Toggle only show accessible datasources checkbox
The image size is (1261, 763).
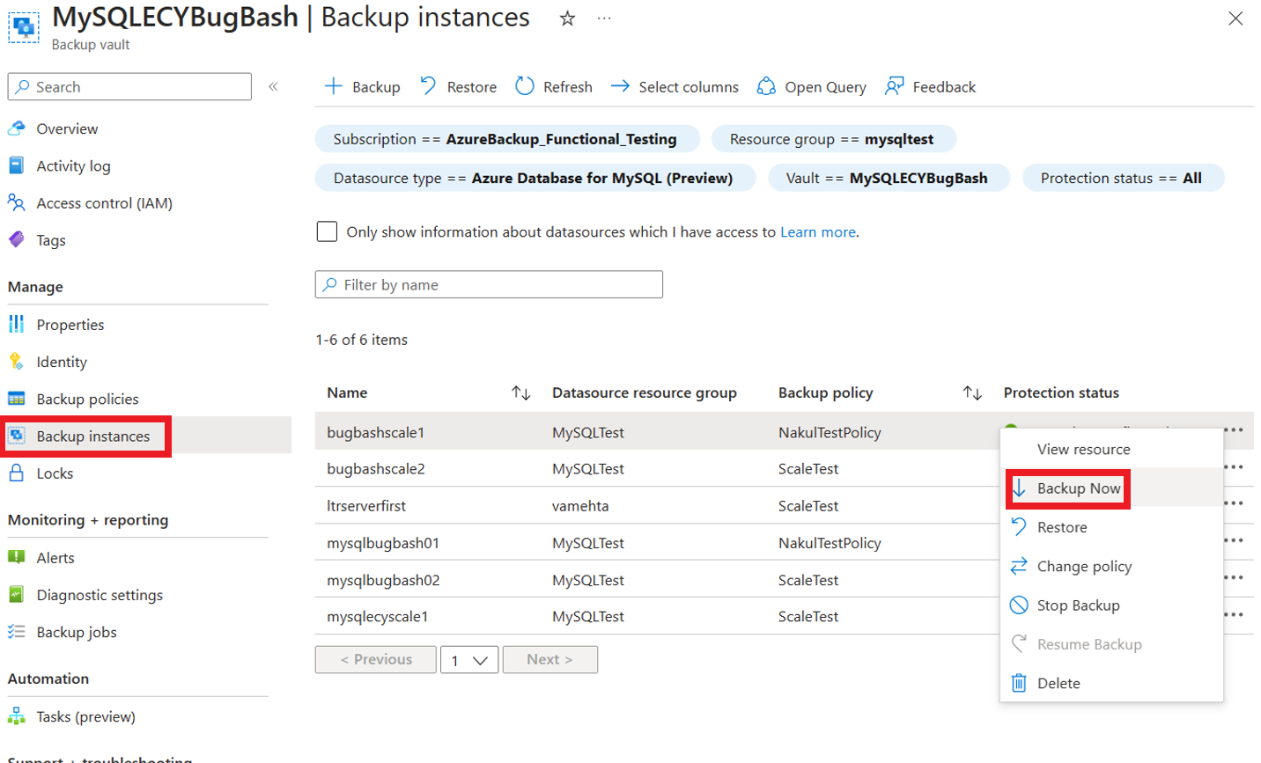327,231
